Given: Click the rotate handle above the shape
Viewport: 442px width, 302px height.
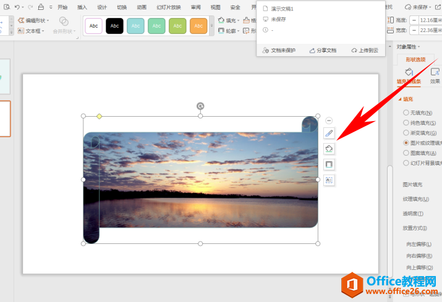Looking at the screenshot, I should [200, 106].
